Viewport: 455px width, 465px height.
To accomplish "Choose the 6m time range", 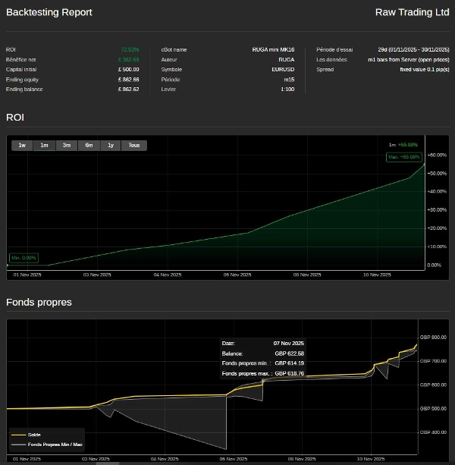I will click(x=89, y=145).
